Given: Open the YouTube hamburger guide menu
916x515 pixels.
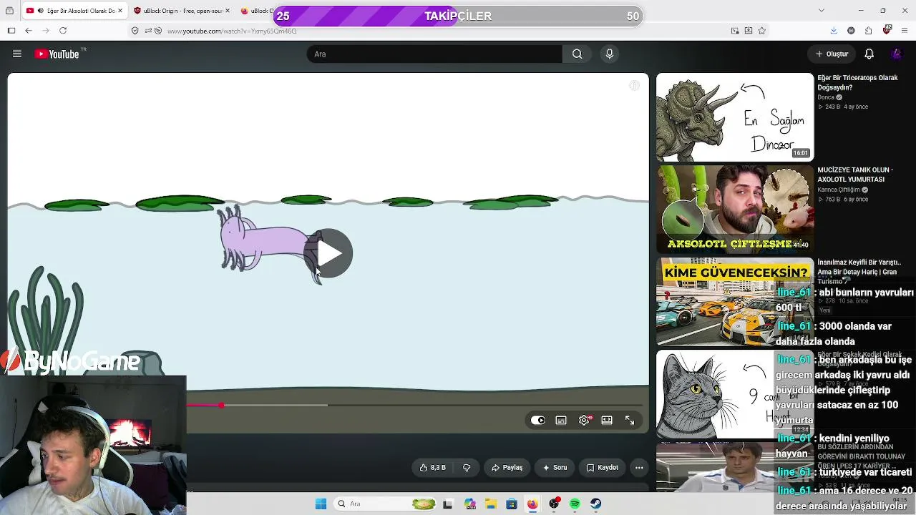Looking at the screenshot, I should pos(17,54).
